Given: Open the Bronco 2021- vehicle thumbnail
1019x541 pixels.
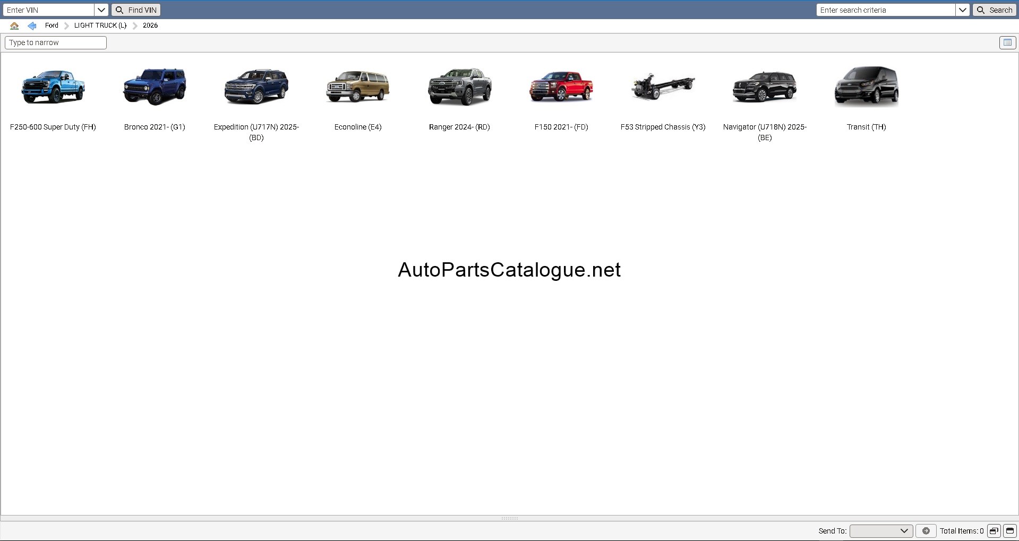Looking at the screenshot, I should pyautogui.click(x=155, y=87).
